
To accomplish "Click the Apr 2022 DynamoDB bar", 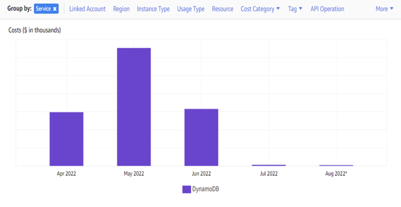I will pyautogui.click(x=66, y=139).
